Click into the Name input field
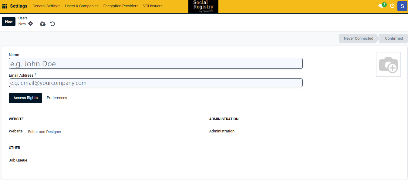The height and width of the screenshot is (180, 408). click(x=156, y=64)
